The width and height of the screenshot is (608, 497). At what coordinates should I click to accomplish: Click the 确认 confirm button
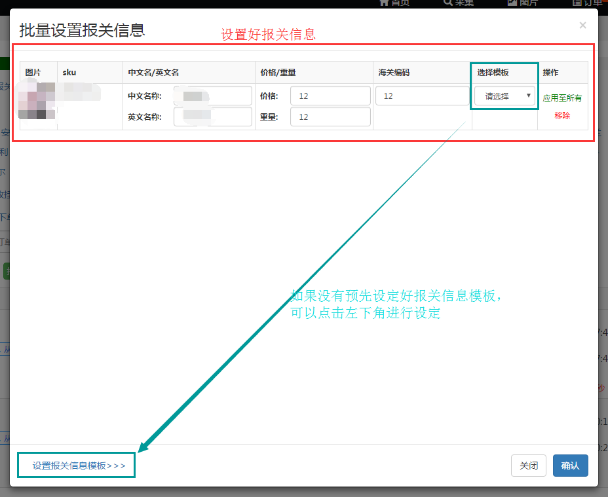click(x=570, y=466)
